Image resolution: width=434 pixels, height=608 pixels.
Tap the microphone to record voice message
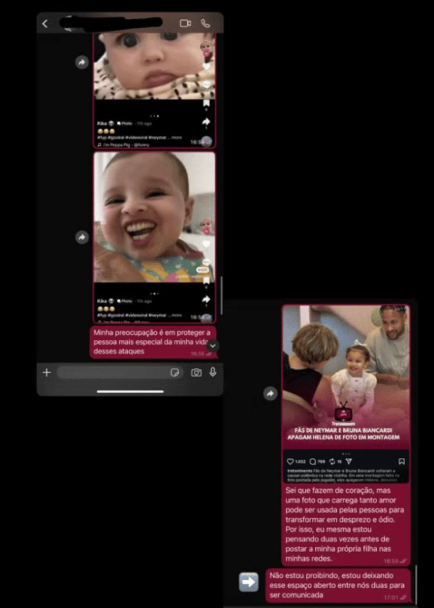213,372
